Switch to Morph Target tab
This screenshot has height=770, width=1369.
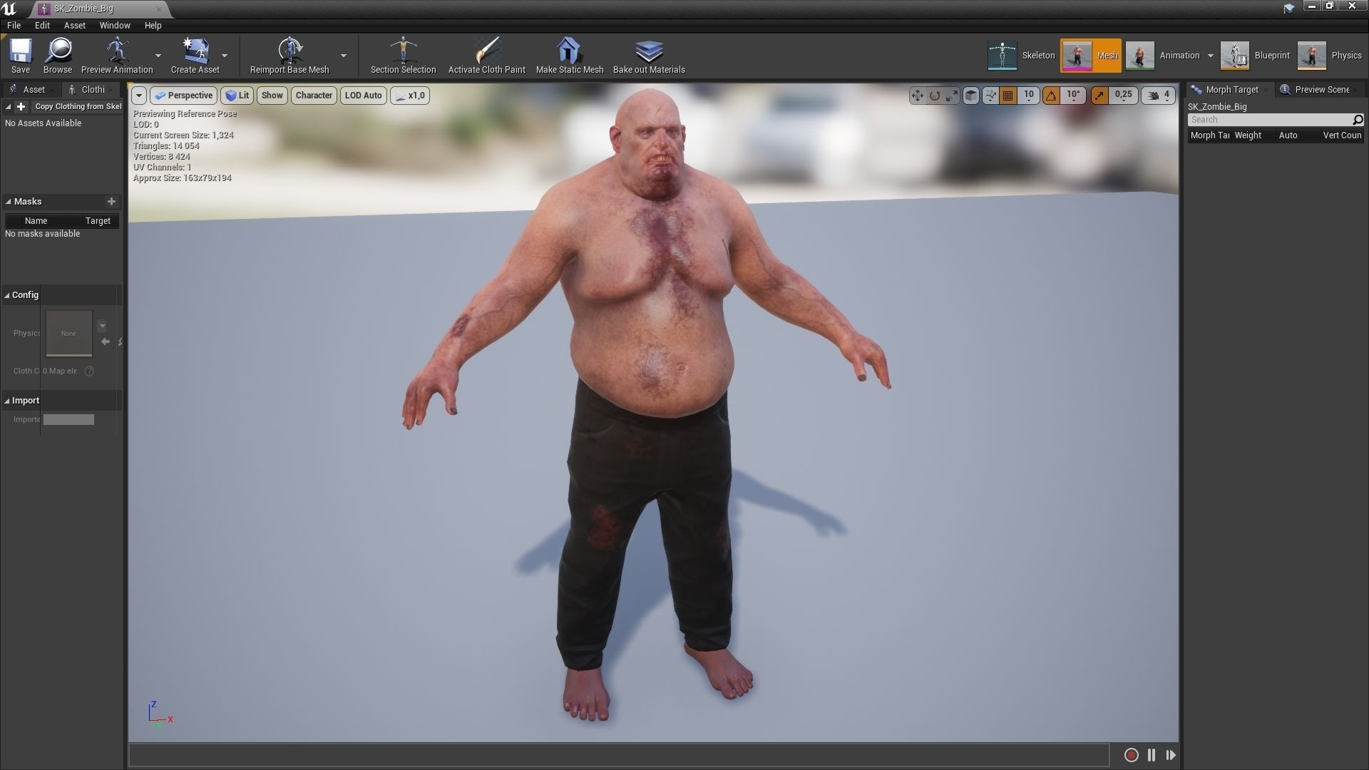pyautogui.click(x=1228, y=90)
